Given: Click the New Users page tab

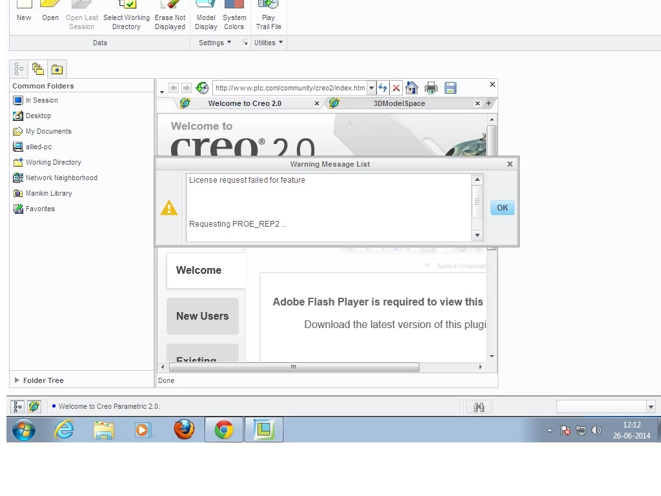Looking at the screenshot, I should point(202,316).
